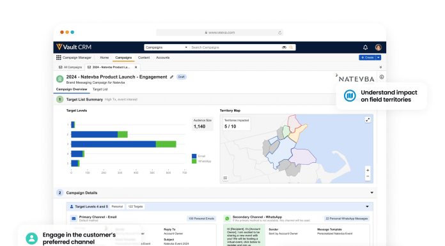Open the Content tab

(144, 58)
